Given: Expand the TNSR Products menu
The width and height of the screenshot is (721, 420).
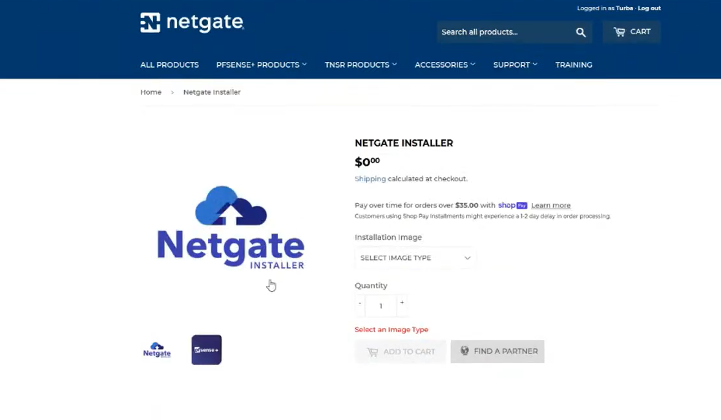Looking at the screenshot, I should point(360,65).
